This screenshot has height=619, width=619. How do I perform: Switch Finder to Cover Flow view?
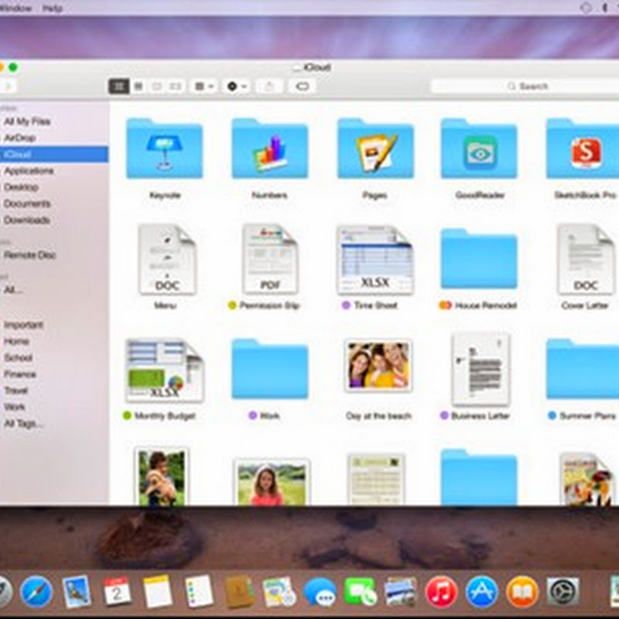176,87
